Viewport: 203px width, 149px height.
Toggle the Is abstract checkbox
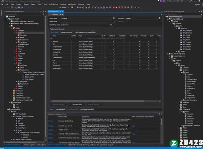pyautogui.click(x=127, y=21)
